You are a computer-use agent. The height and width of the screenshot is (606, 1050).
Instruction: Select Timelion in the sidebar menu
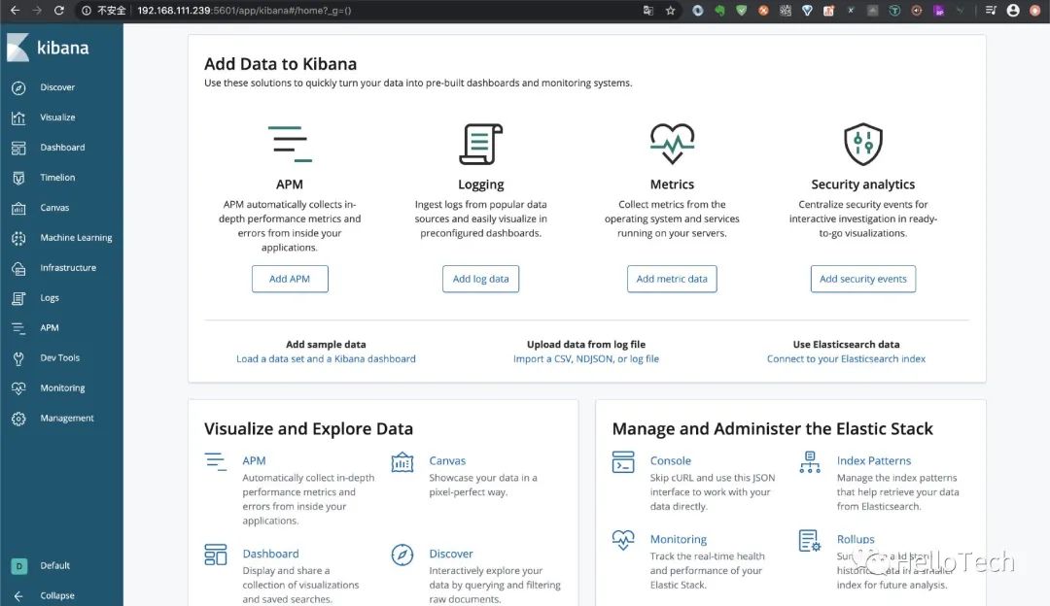click(57, 178)
